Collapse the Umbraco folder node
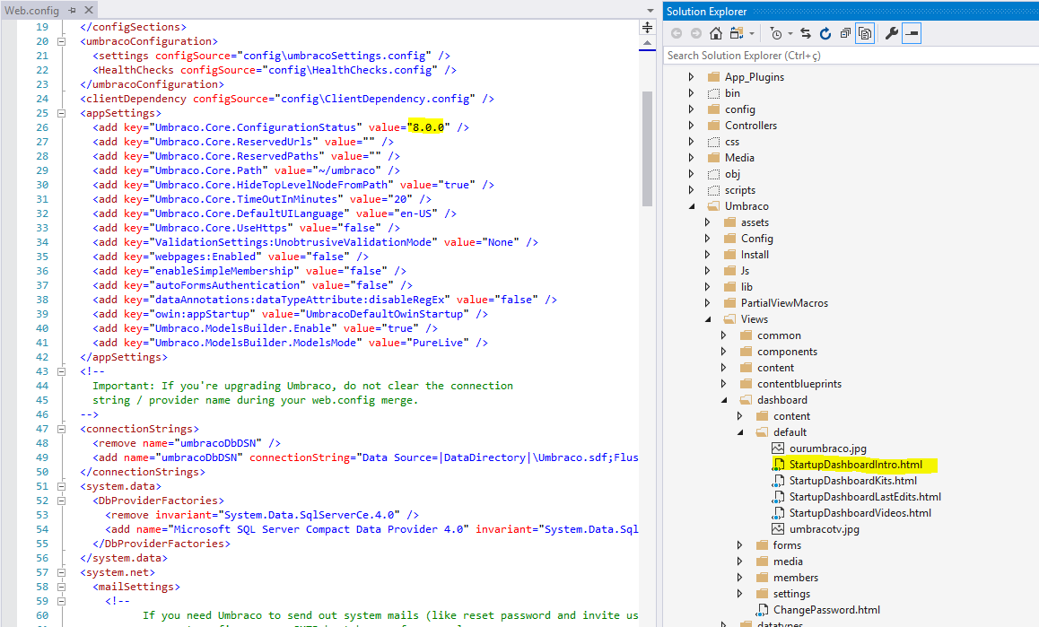The image size is (1039, 627). click(x=692, y=206)
